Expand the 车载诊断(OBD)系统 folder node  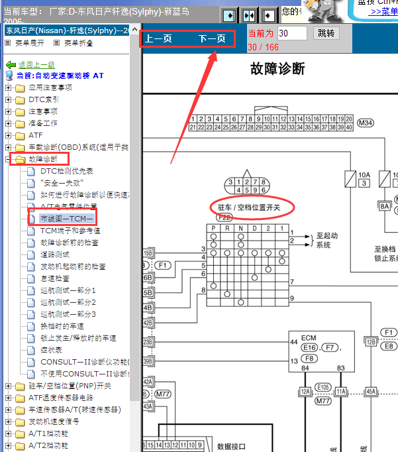click(9, 147)
